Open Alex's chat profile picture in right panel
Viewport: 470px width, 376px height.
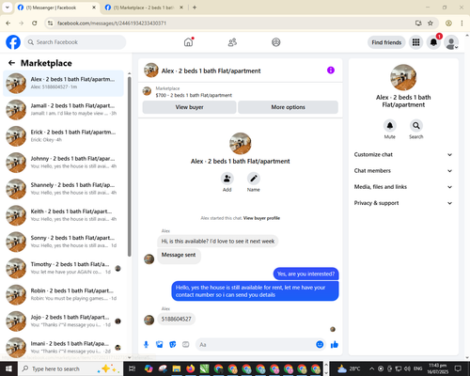click(x=403, y=77)
